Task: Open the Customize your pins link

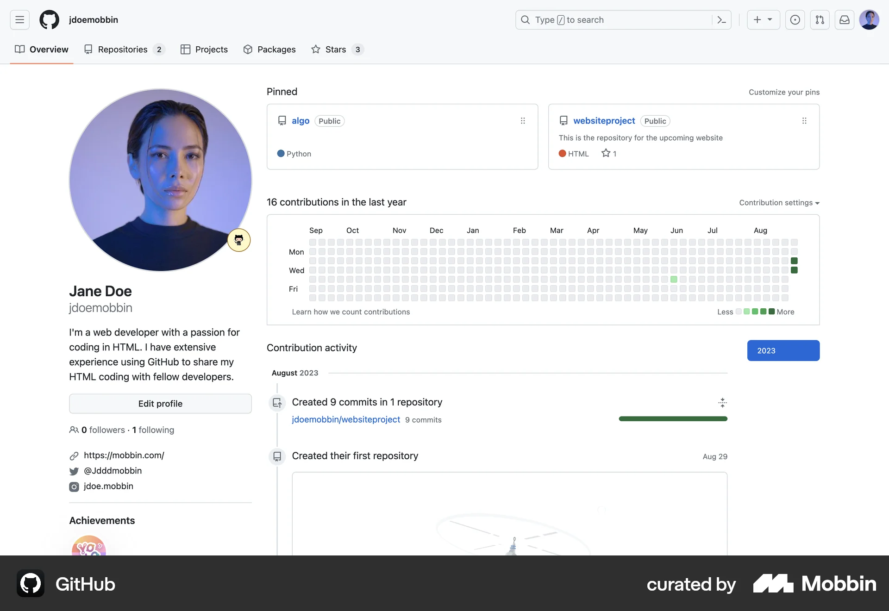Action: click(x=784, y=92)
